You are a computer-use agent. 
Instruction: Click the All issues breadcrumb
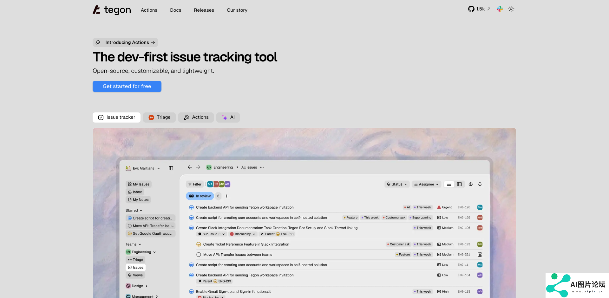click(249, 167)
